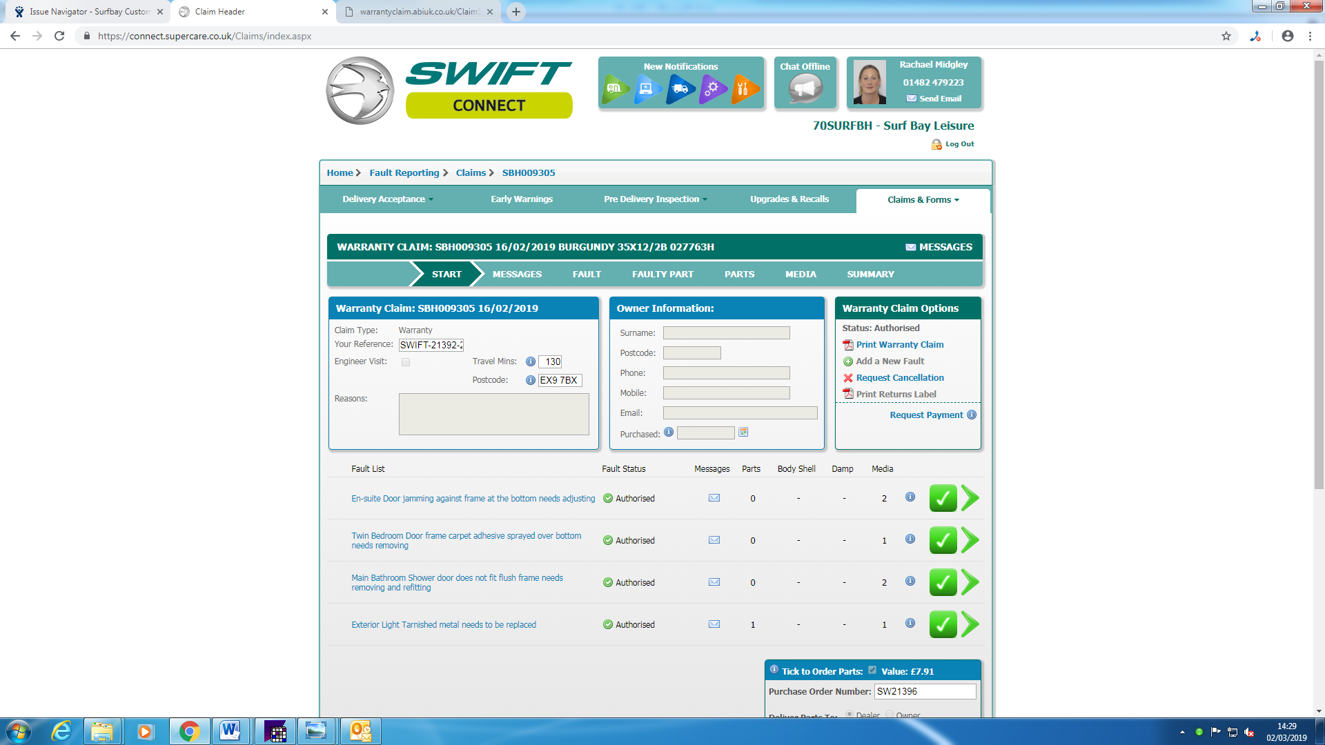Expand the Delivery Acceptance menu

click(x=388, y=199)
